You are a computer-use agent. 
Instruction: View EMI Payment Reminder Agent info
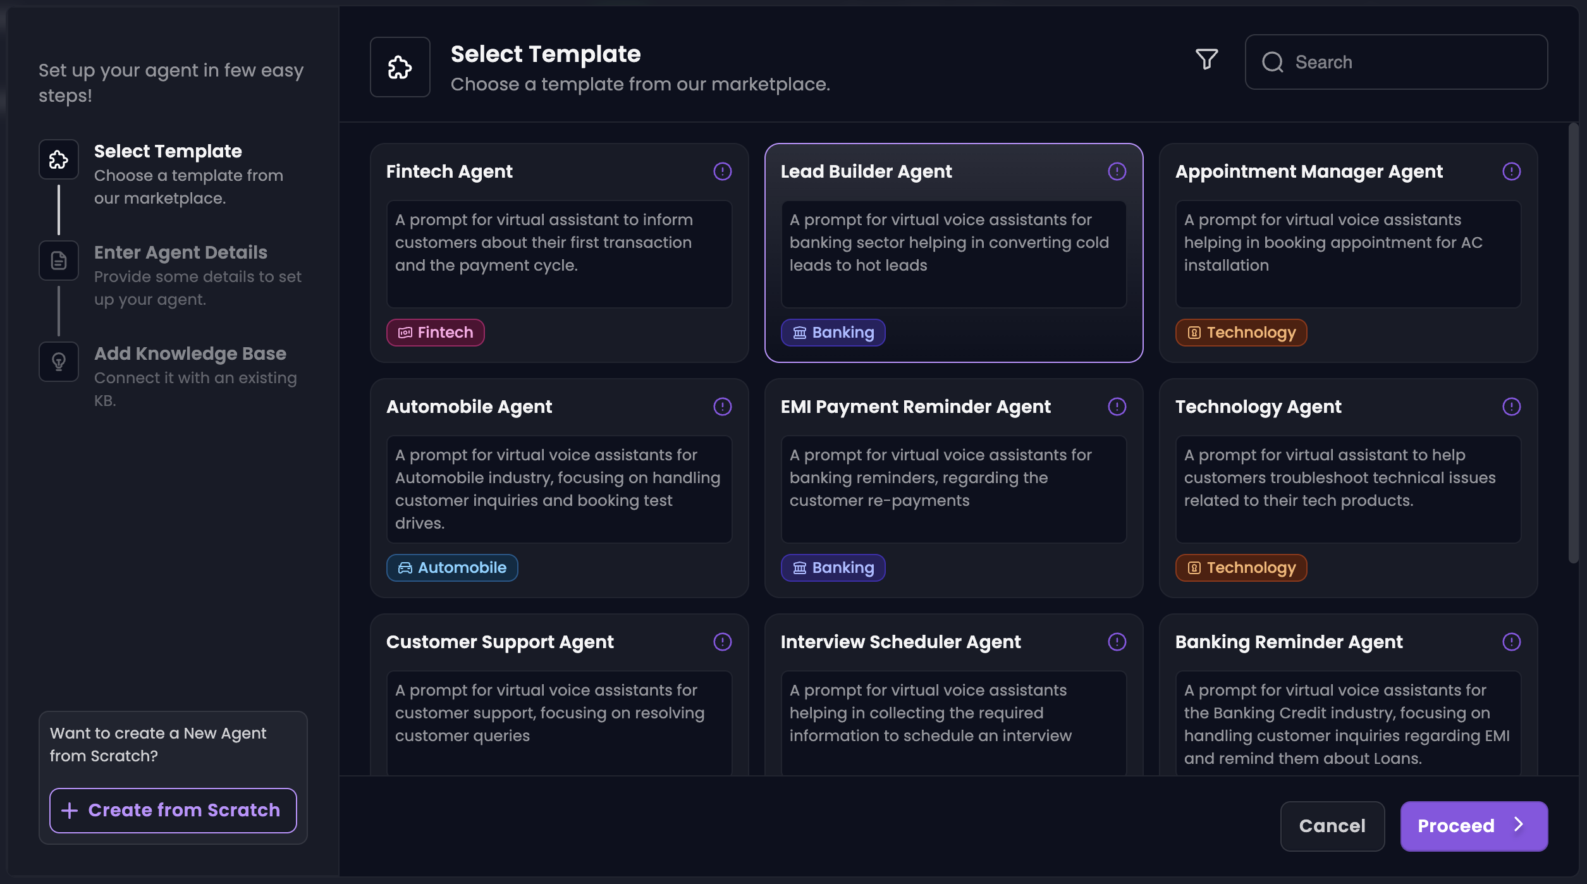pyautogui.click(x=1117, y=407)
